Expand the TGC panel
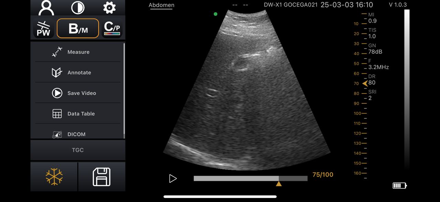Viewport: 440px width, 202px height. click(x=78, y=150)
